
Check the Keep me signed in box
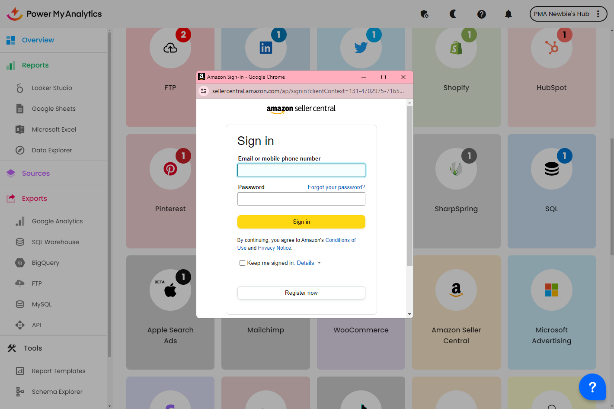(x=242, y=263)
